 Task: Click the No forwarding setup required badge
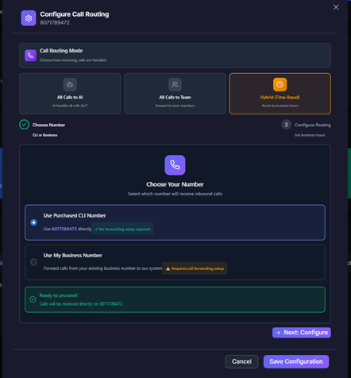click(122, 229)
